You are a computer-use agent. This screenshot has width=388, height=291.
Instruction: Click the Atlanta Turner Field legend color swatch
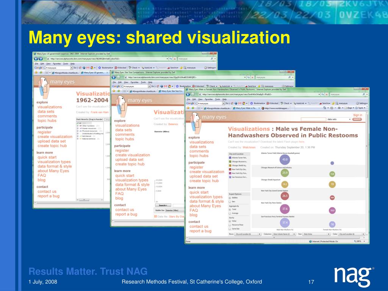click(x=230, y=158)
